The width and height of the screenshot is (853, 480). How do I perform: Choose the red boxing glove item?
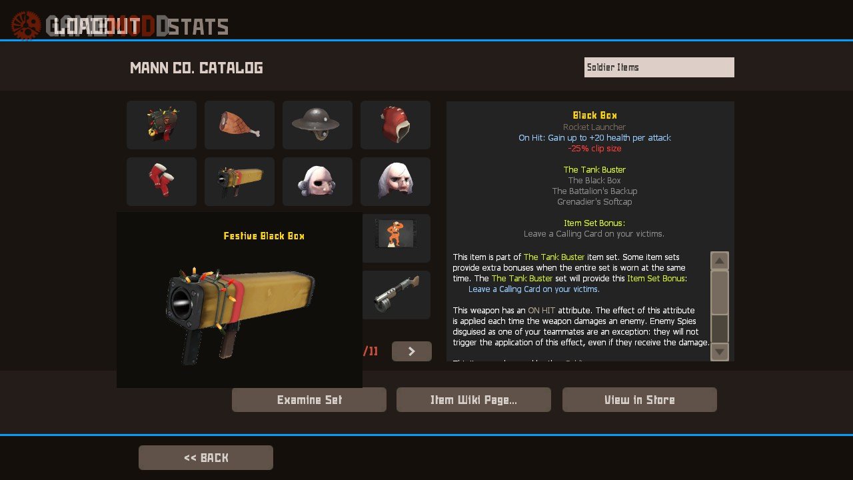[x=395, y=125]
